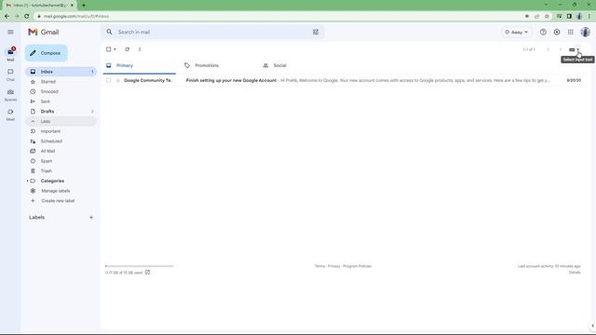The width and height of the screenshot is (596, 335).
Task: Collapse the list with Less
Action: [x=61, y=121]
